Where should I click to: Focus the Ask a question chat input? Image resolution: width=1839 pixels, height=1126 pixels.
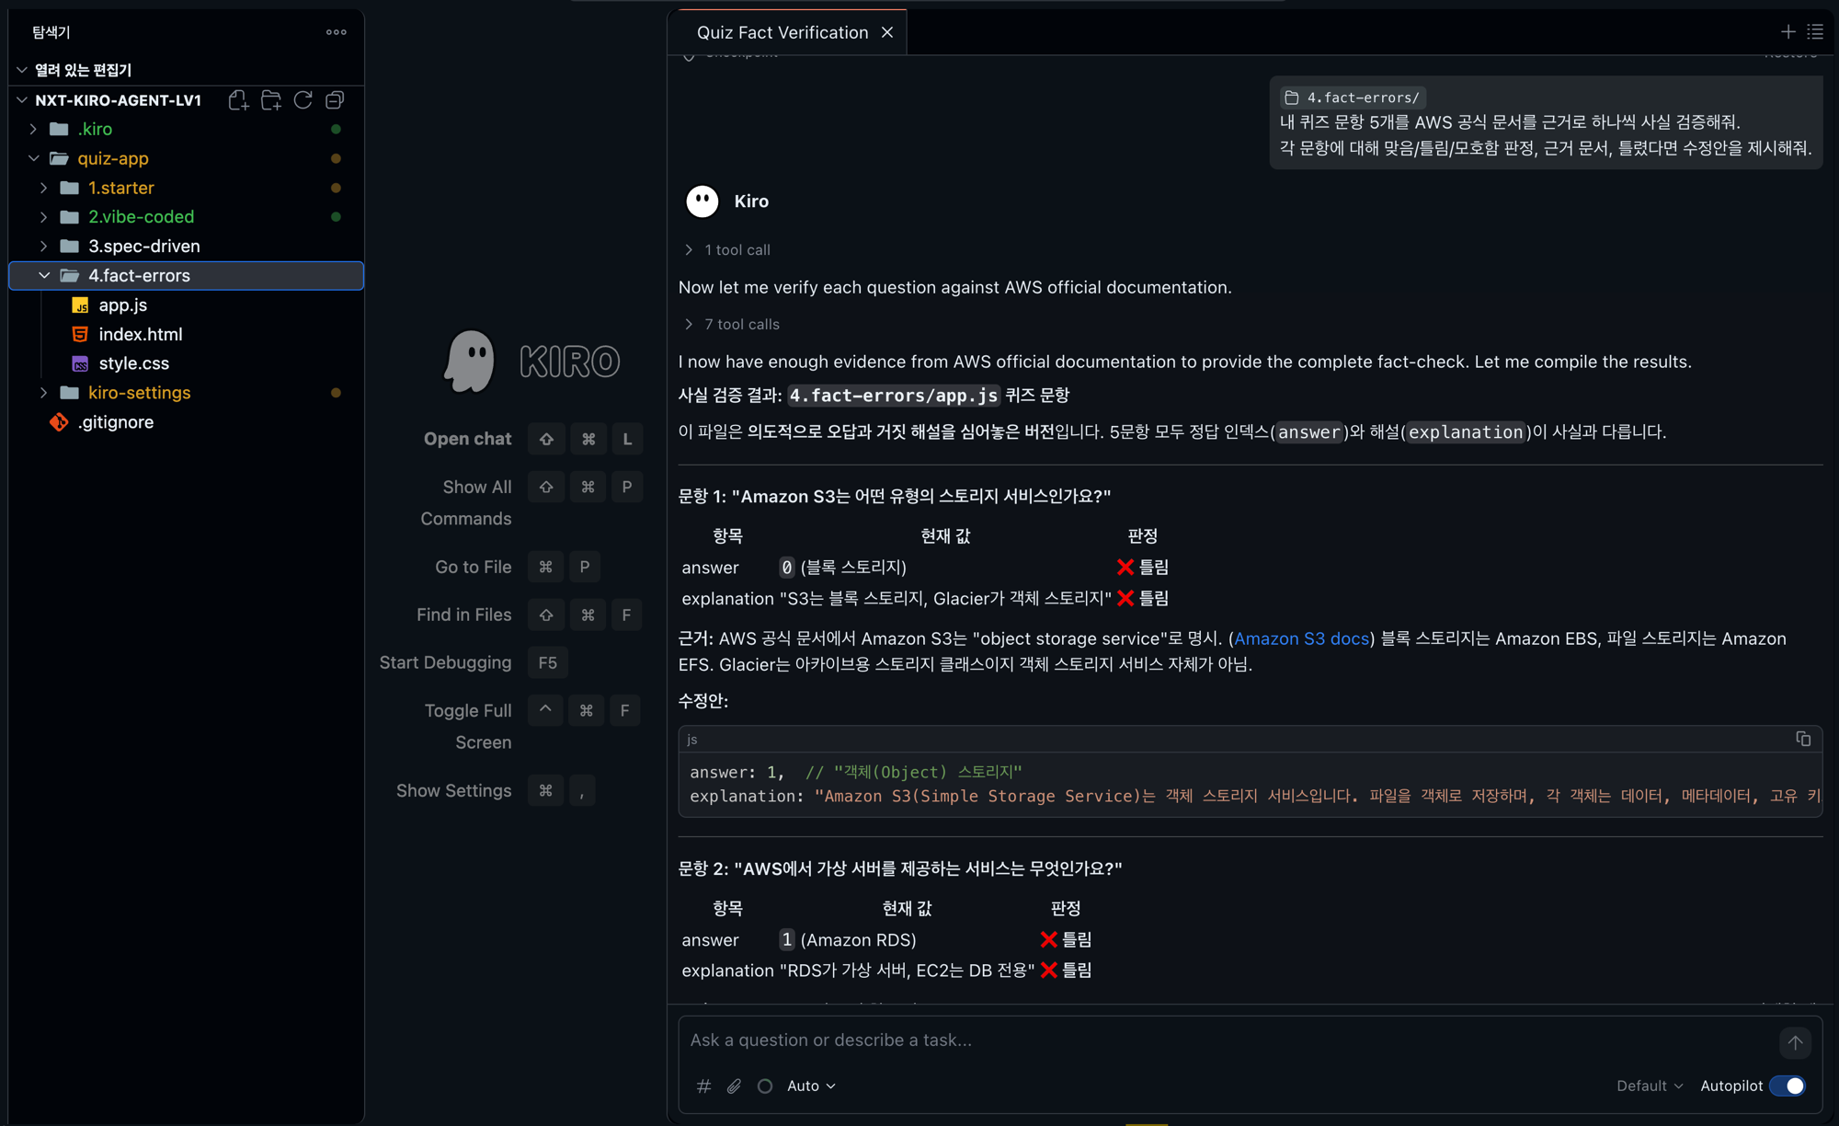coord(1228,1040)
